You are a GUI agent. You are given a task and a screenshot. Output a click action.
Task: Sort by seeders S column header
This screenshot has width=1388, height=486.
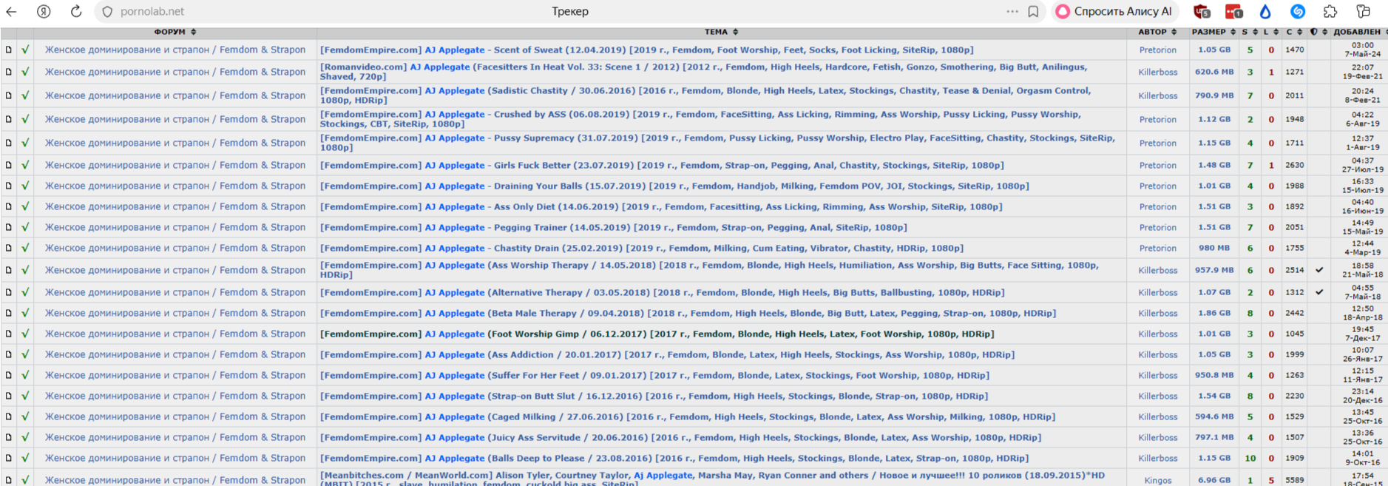pos(1250,32)
